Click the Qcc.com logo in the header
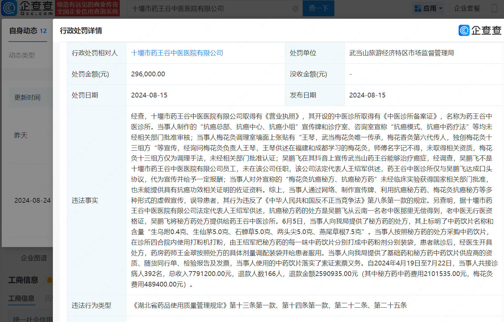The image size is (504, 322). pyautogui.click(x=27, y=8)
